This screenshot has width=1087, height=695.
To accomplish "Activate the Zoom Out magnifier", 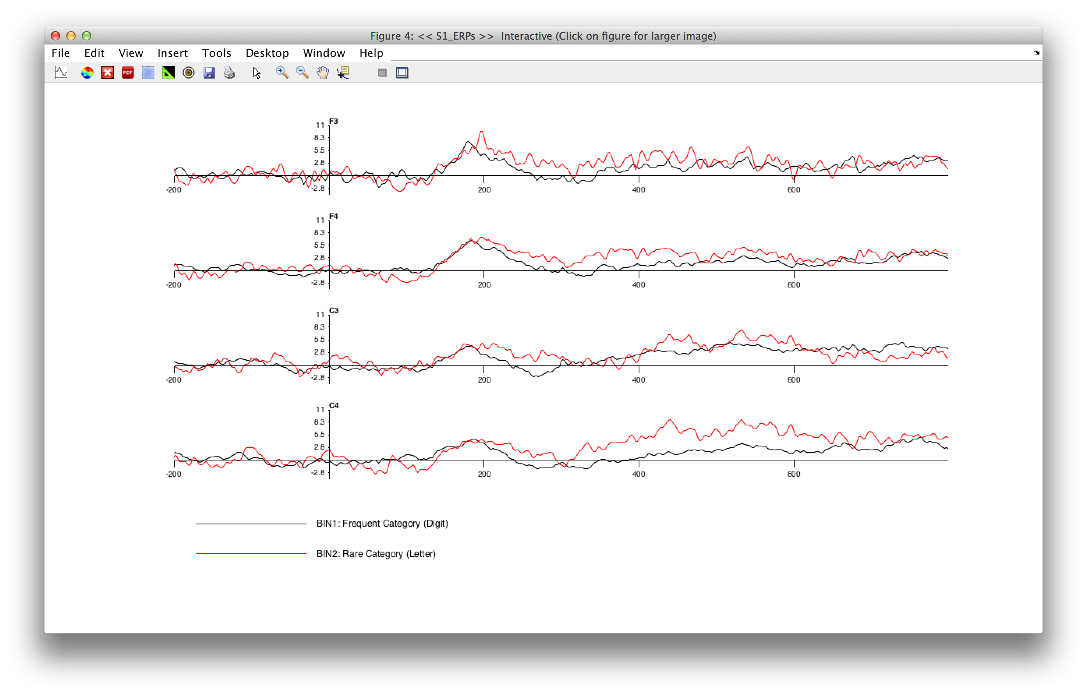I will (x=303, y=73).
